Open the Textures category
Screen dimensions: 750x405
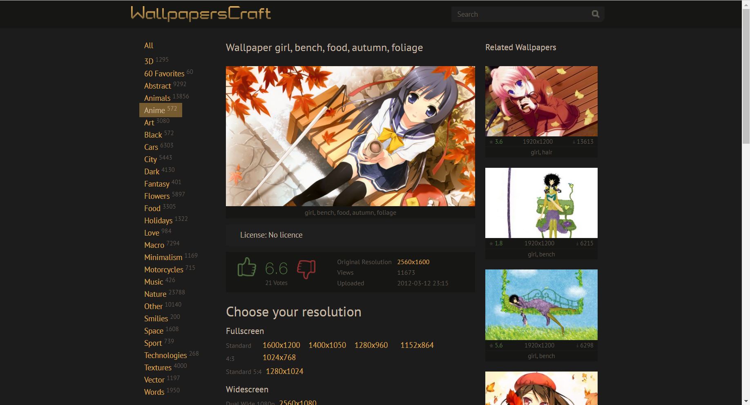tap(158, 367)
